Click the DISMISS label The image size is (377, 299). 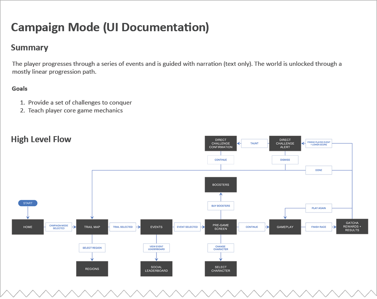pos(285,160)
